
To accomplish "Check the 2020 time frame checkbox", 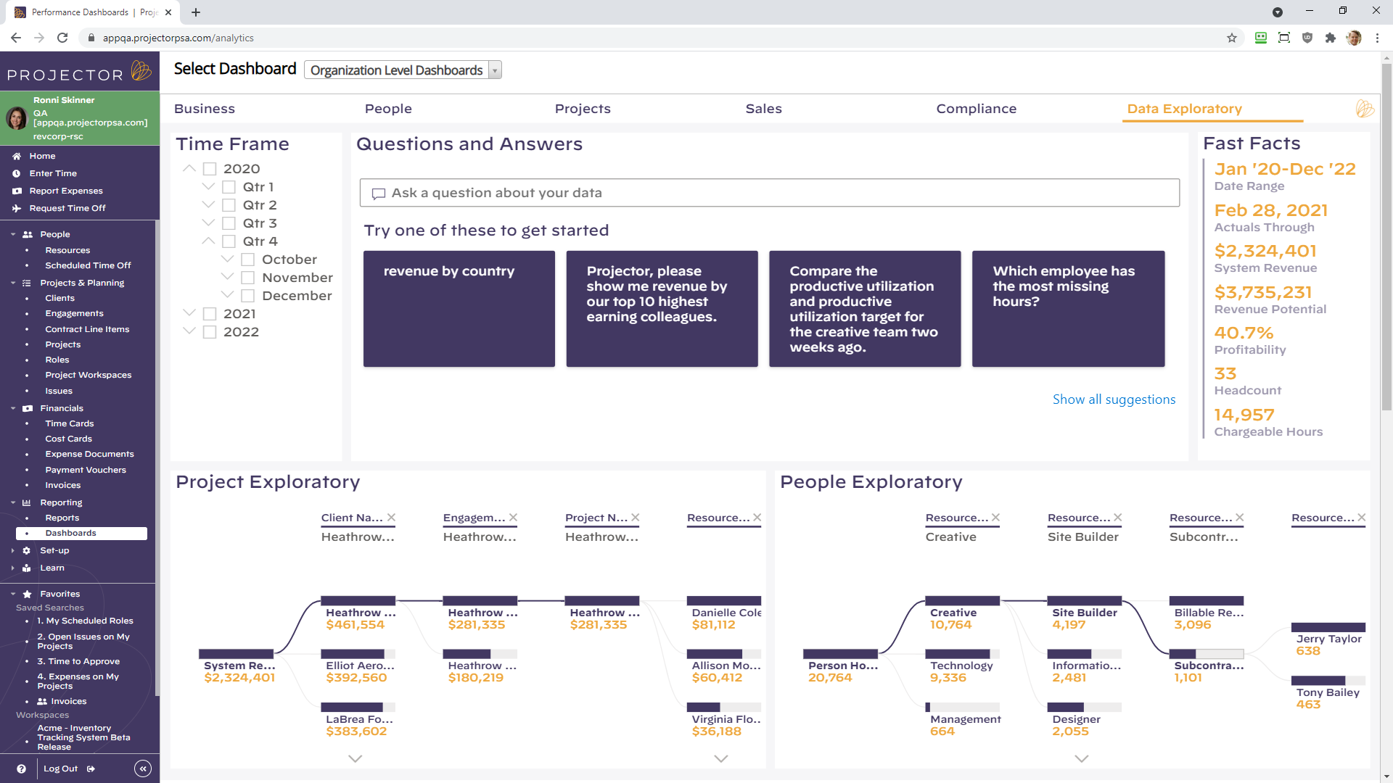I will [x=210, y=169].
